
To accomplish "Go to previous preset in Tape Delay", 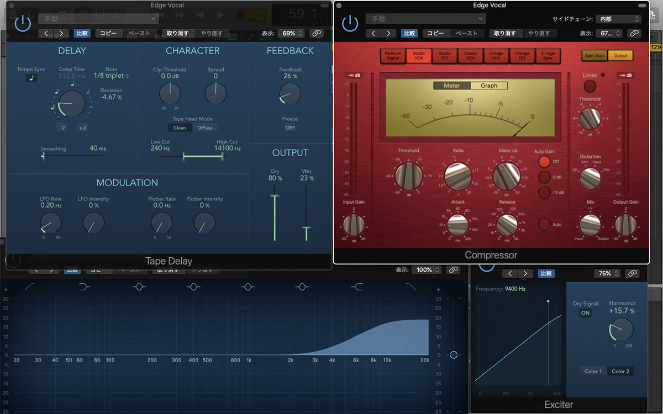I will click(46, 34).
